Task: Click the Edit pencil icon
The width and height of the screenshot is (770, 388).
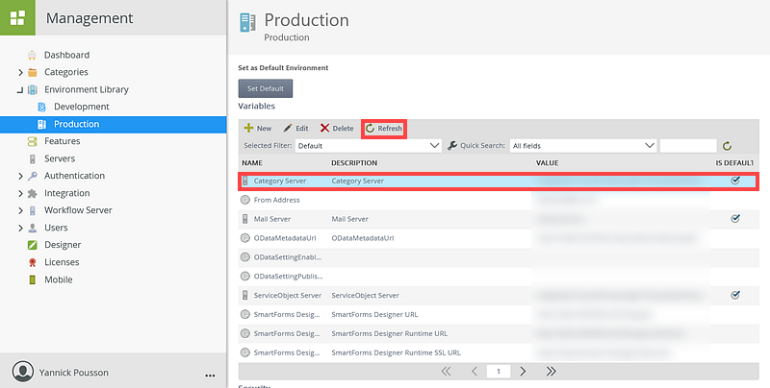Action: (288, 128)
